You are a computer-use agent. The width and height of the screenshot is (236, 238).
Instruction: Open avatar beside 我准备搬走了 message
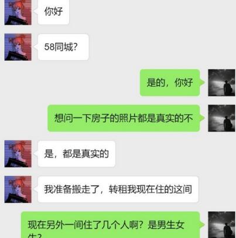point(18,189)
